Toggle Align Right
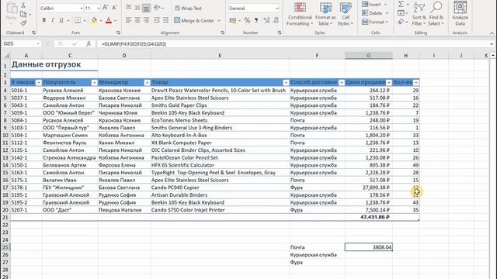The image size is (497, 279). (x=146, y=20)
